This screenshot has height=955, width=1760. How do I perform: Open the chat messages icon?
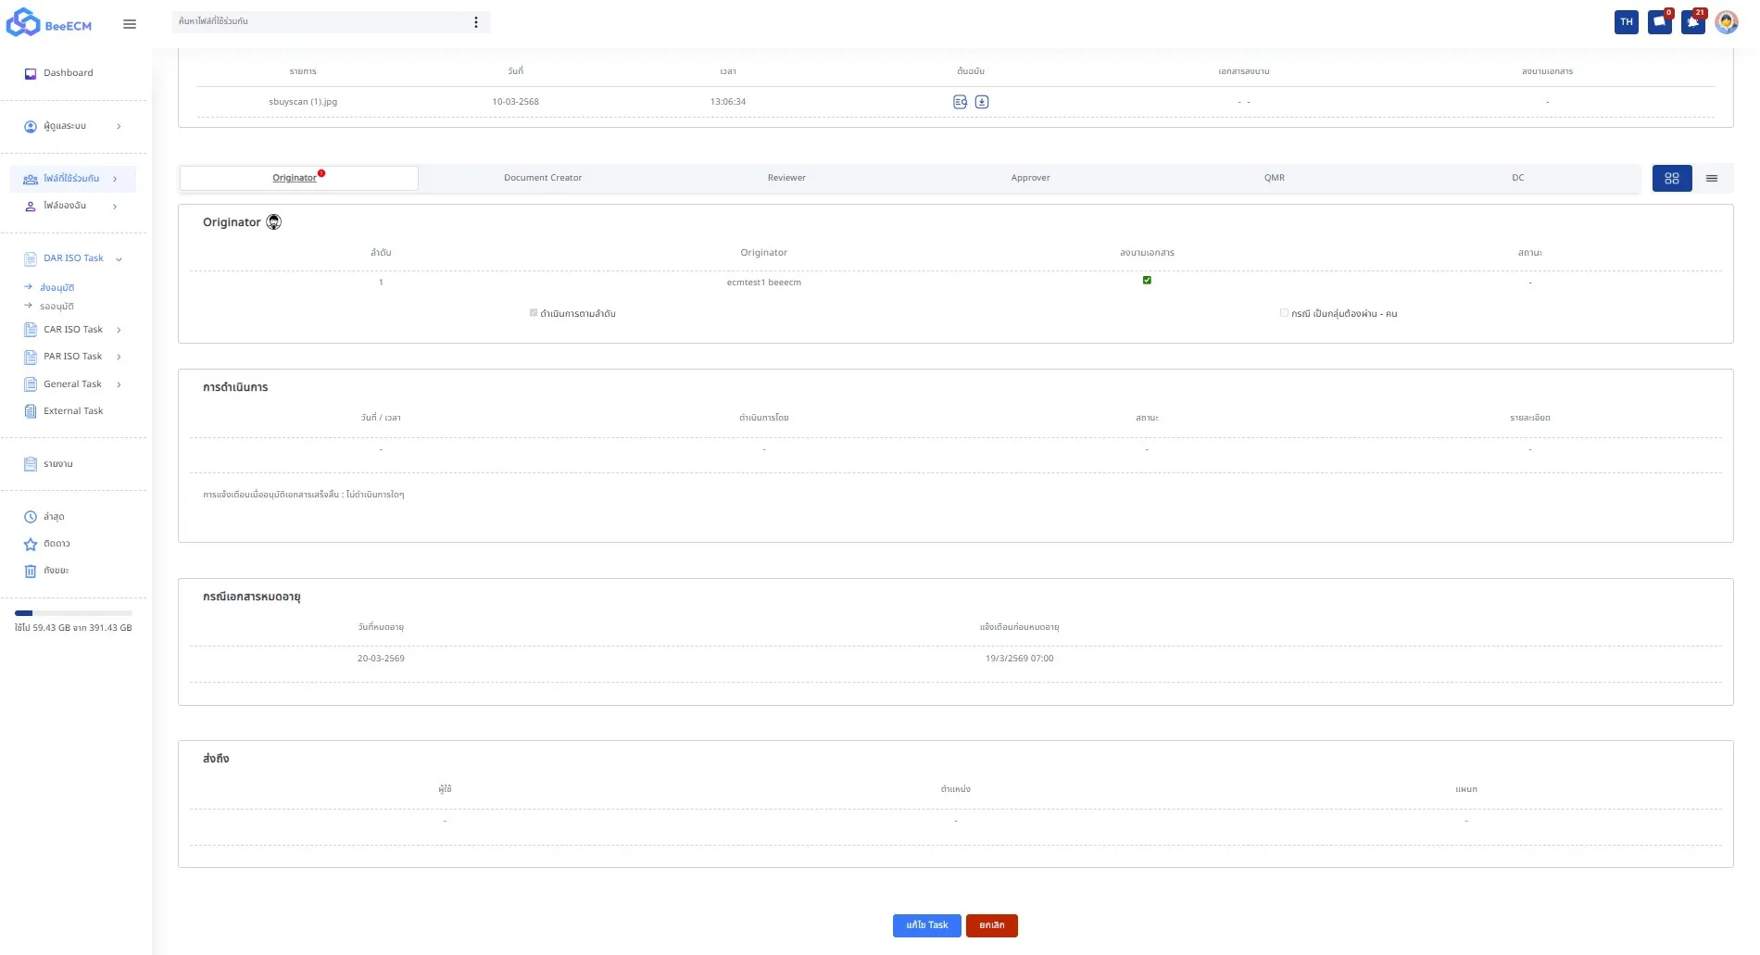coord(1659,22)
